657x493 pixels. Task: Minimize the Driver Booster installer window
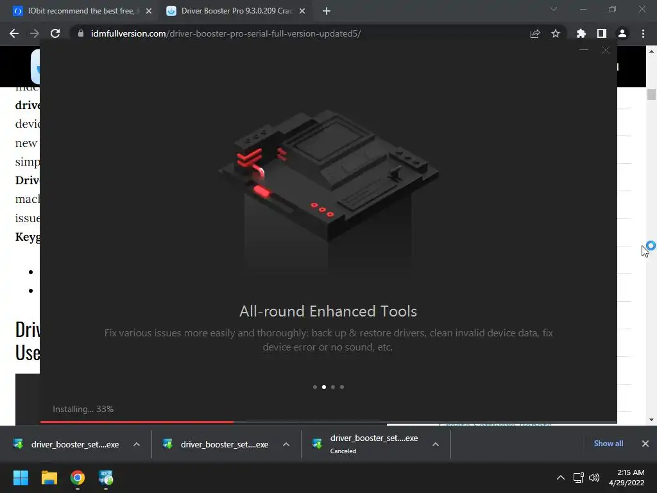[x=584, y=50]
